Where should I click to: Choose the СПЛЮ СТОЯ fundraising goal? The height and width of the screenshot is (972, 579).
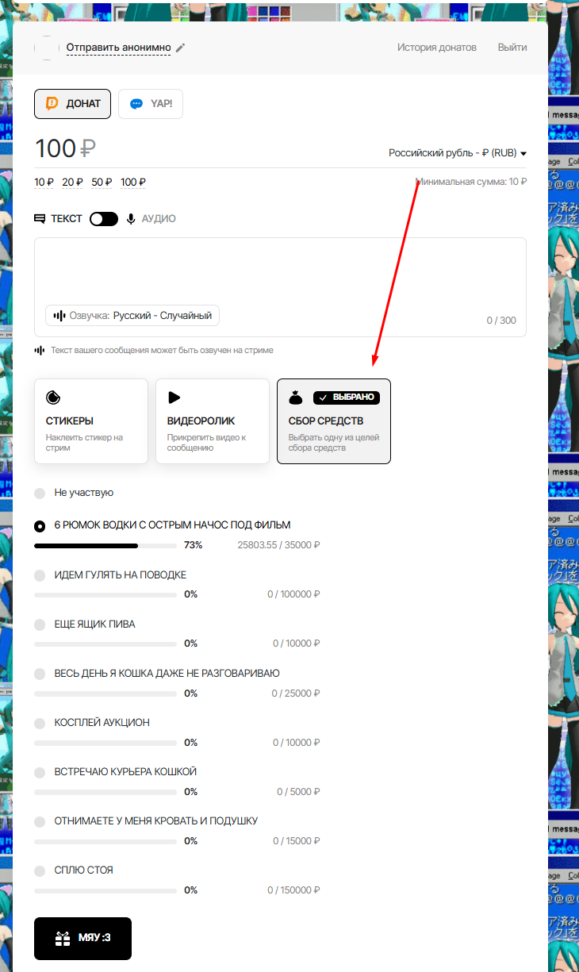tap(40, 871)
